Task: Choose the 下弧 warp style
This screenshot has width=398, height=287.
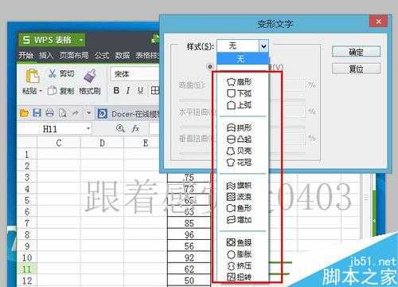Action: 239,93
